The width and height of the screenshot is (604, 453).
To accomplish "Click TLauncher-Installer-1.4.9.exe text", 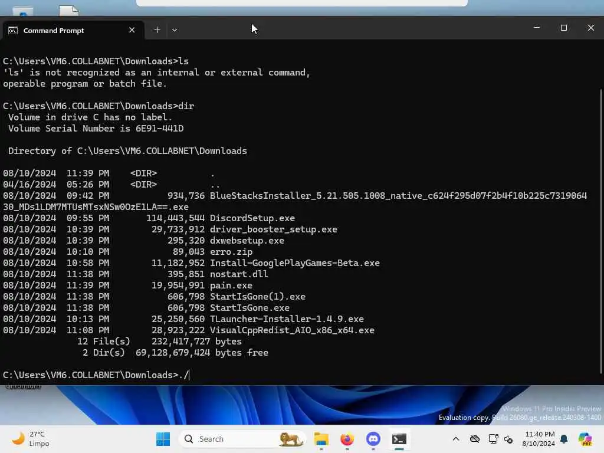I will tap(287, 319).
